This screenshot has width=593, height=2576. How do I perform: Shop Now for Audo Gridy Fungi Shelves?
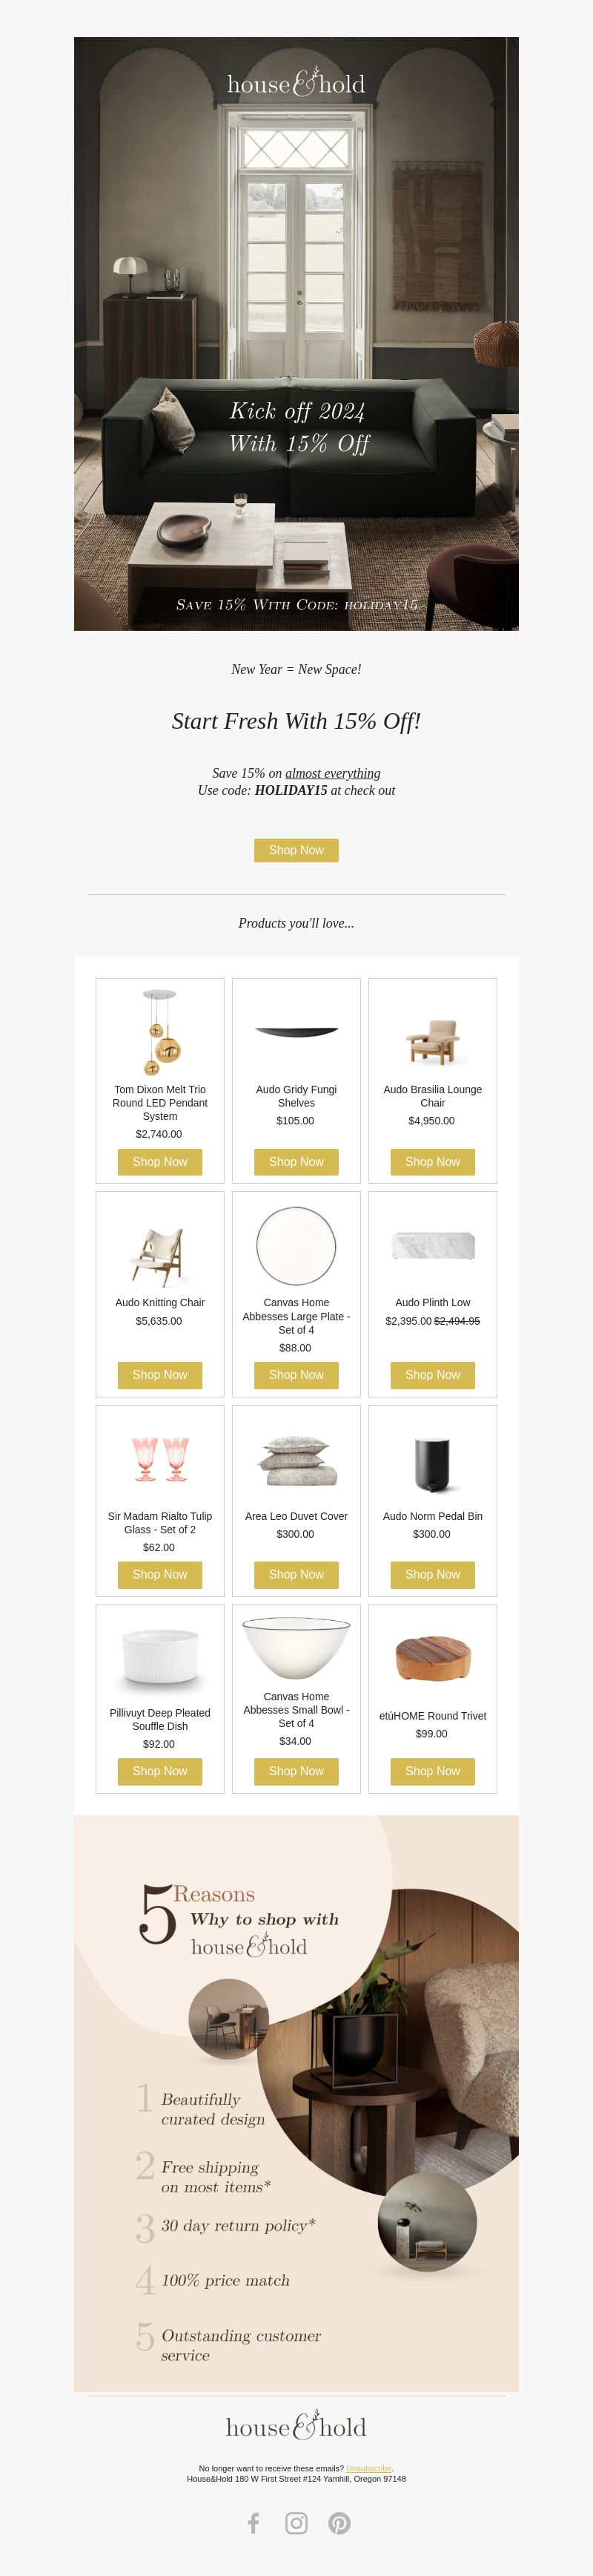[296, 1162]
